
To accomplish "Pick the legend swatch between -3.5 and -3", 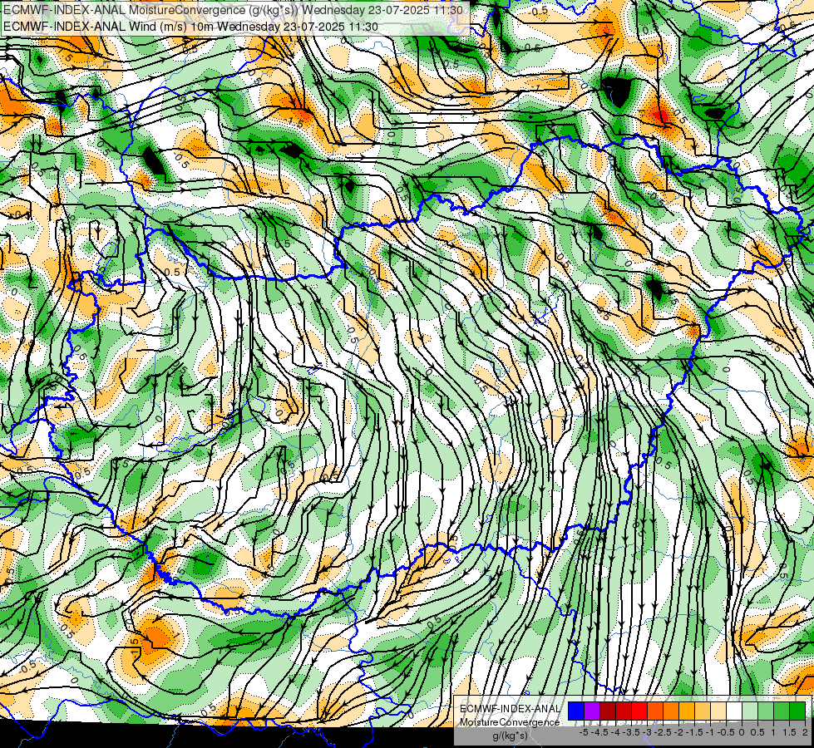I will click(639, 711).
